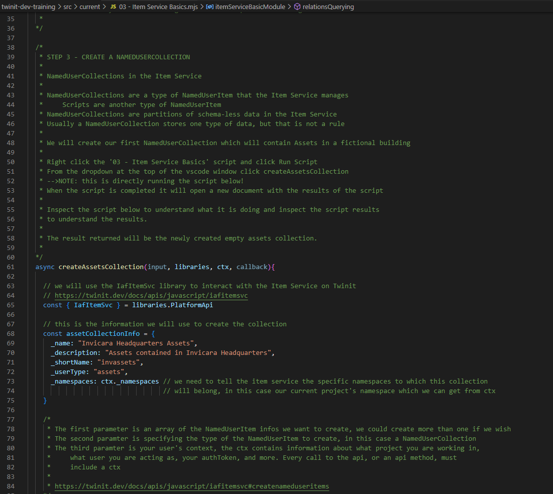Image resolution: width=553 pixels, height=494 pixels.
Task: Click the async keyword on line 61
Action: pos(45,267)
